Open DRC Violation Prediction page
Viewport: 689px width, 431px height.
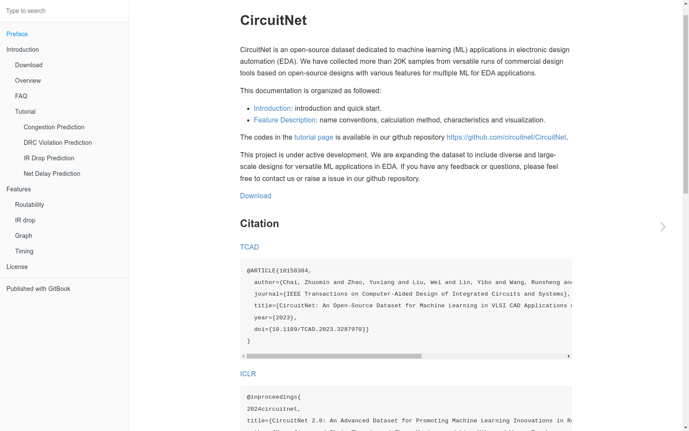pos(58,143)
